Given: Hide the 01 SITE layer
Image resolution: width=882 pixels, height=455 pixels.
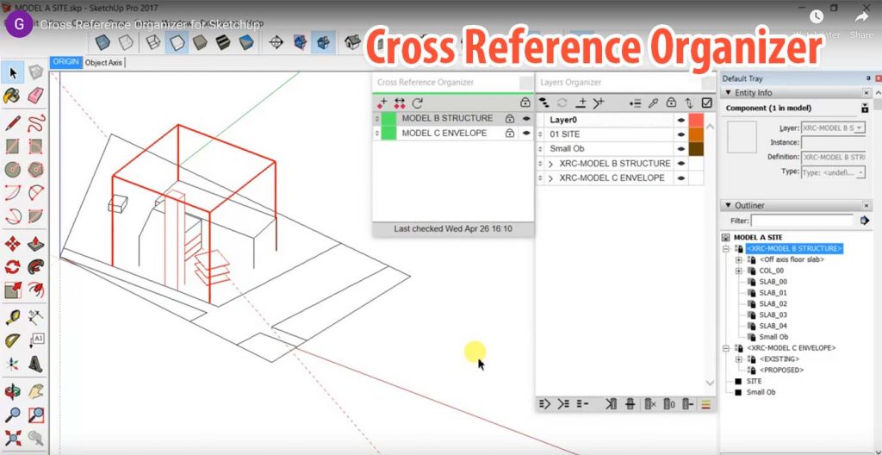Looking at the screenshot, I should click(x=680, y=134).
